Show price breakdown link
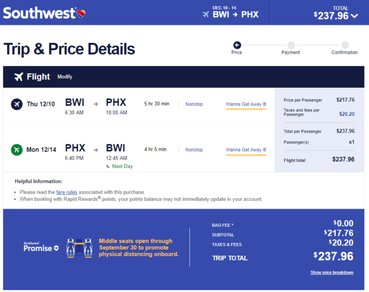 332,273
